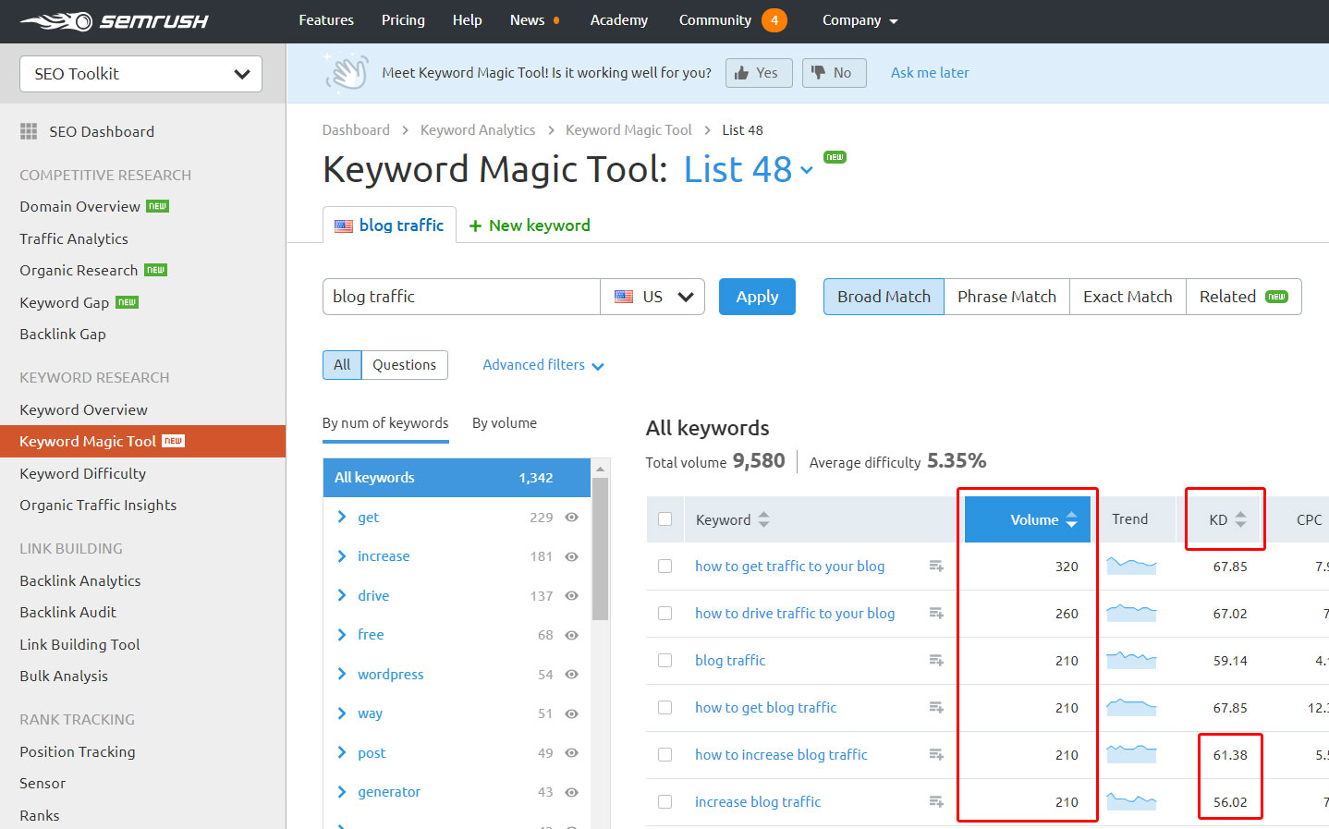The width and height of the screenshot is (1329, 829).
Task: Open the US database dropdown
Action: (652, 297)
